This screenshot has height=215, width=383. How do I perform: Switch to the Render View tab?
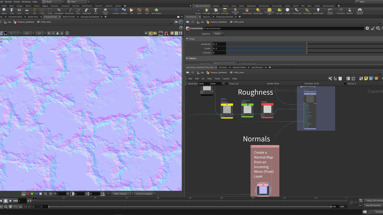click(33, 17)
